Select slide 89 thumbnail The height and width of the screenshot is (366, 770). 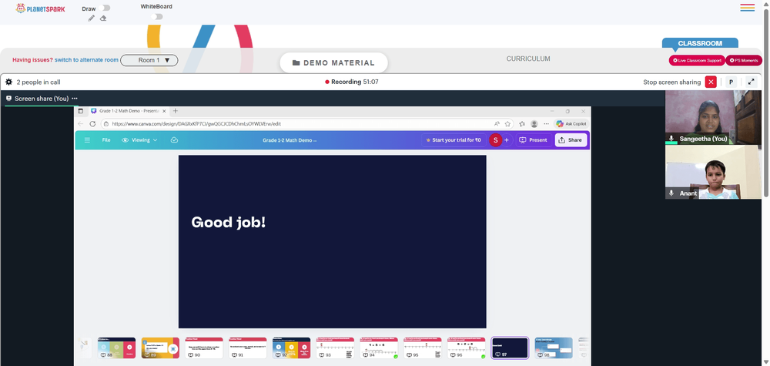(160, 348)
